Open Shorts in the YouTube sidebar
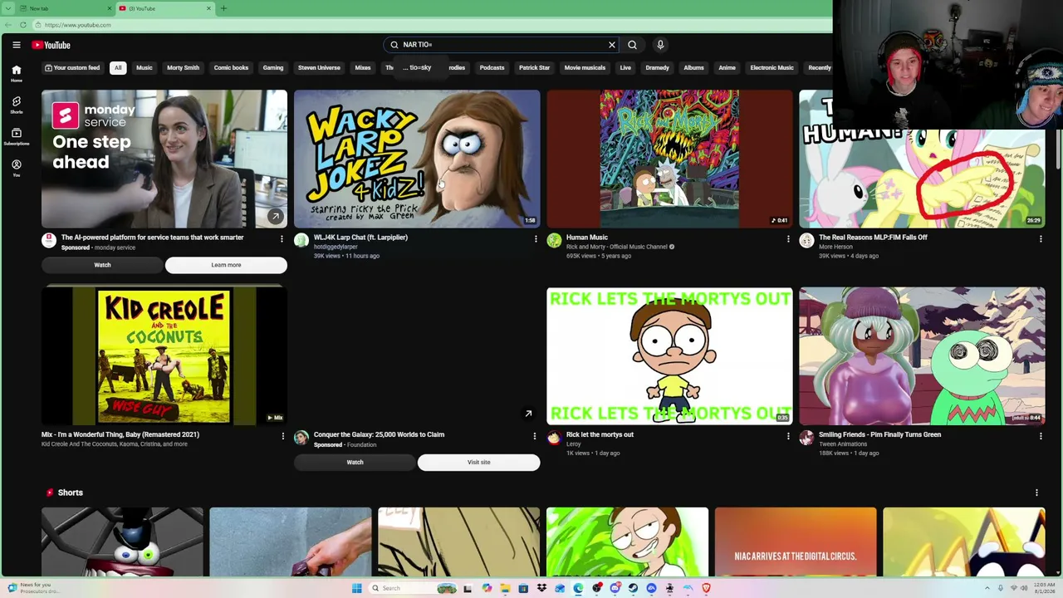Image resolution: width=1063 pixels, height=598 pixels. point(16,105)
